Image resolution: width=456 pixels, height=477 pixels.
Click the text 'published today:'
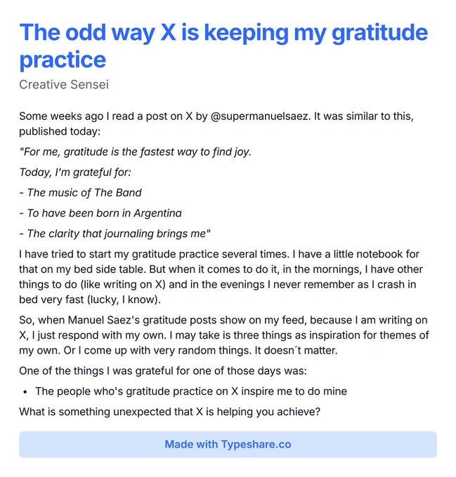[60, 131]
